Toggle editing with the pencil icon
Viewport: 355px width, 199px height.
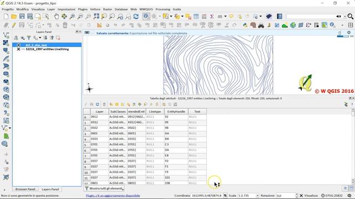pos(14,25)
